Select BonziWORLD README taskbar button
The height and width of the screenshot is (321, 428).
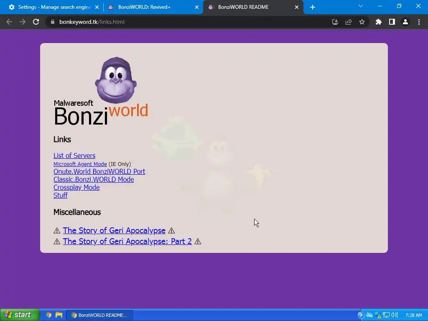99,315
